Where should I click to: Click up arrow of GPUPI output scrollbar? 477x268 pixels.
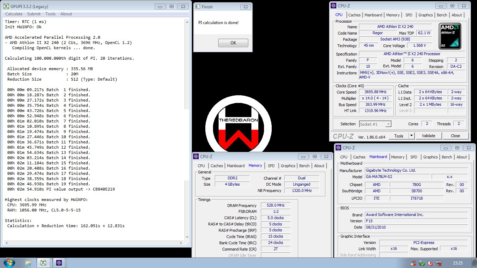pyautogui.click(x=187, y=22)
